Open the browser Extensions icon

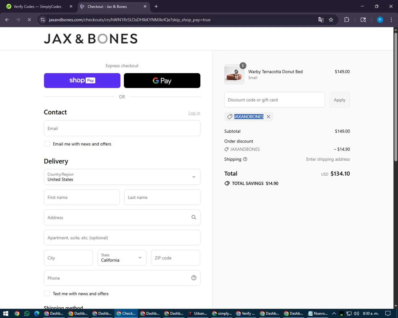click(x=347, y=20)
